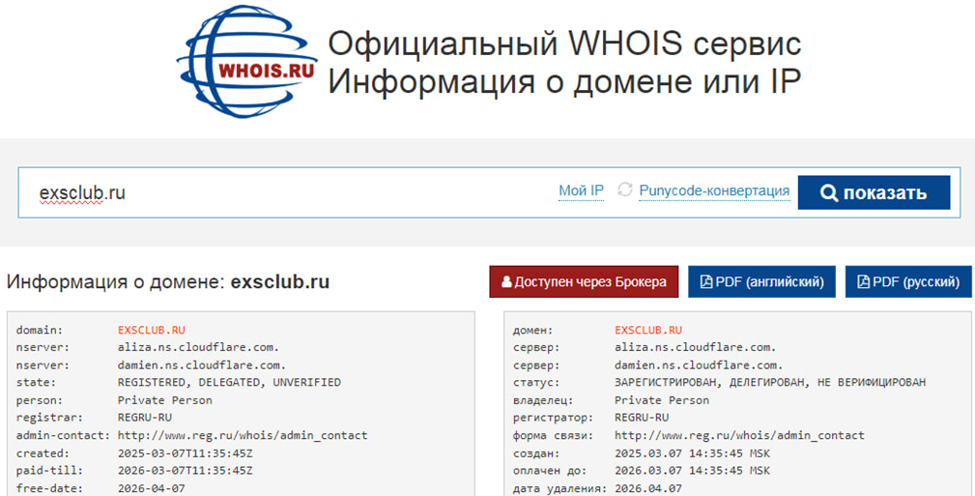This screenshot has height=496, width=975.
Task: Click REGRU-RU in the registrar row
Action: click(145, 418)
